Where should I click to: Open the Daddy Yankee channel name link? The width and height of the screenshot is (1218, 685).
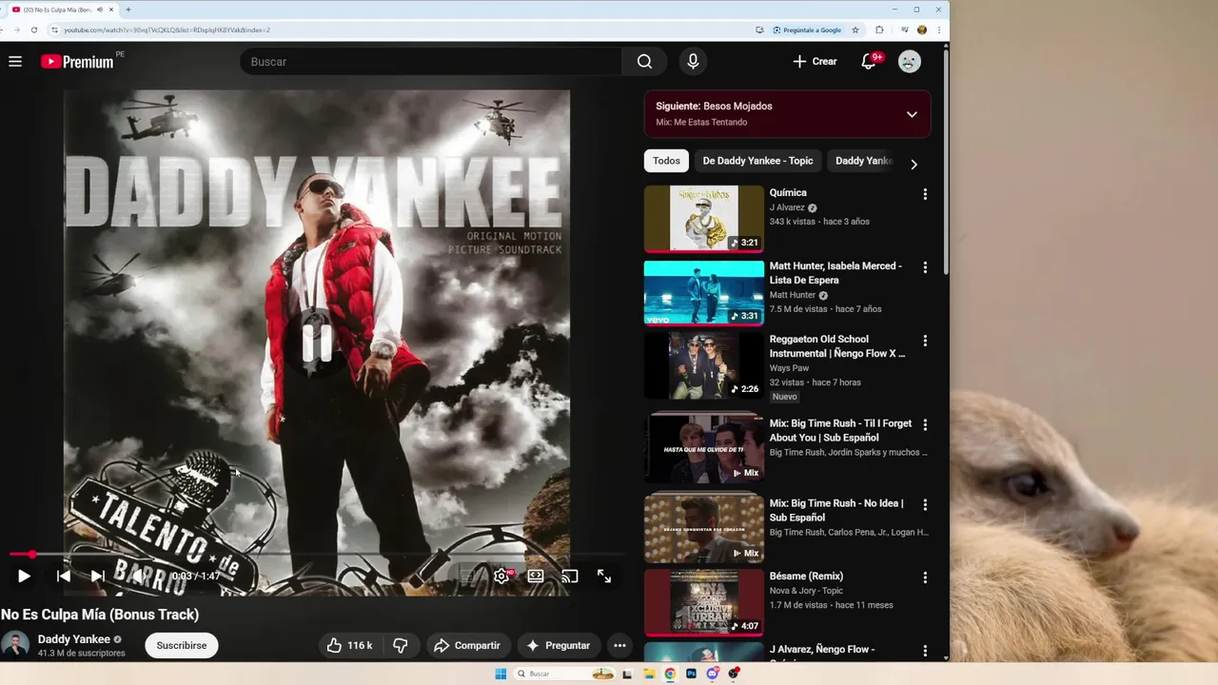tap(74, 639)
